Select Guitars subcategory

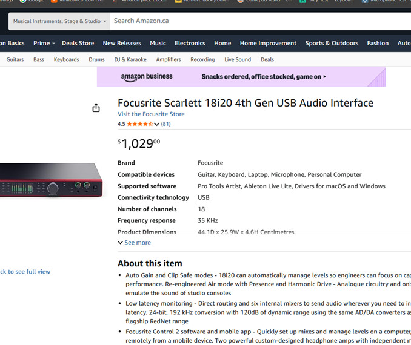click(15, 59)
